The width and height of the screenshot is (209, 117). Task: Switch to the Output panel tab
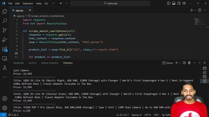[x=33, y=63]
